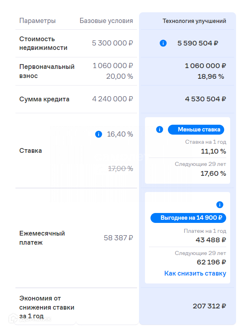This screenshot has height=329, width=242.
Task: Click the Меньше ставка badge
Action: coord(196,129)
